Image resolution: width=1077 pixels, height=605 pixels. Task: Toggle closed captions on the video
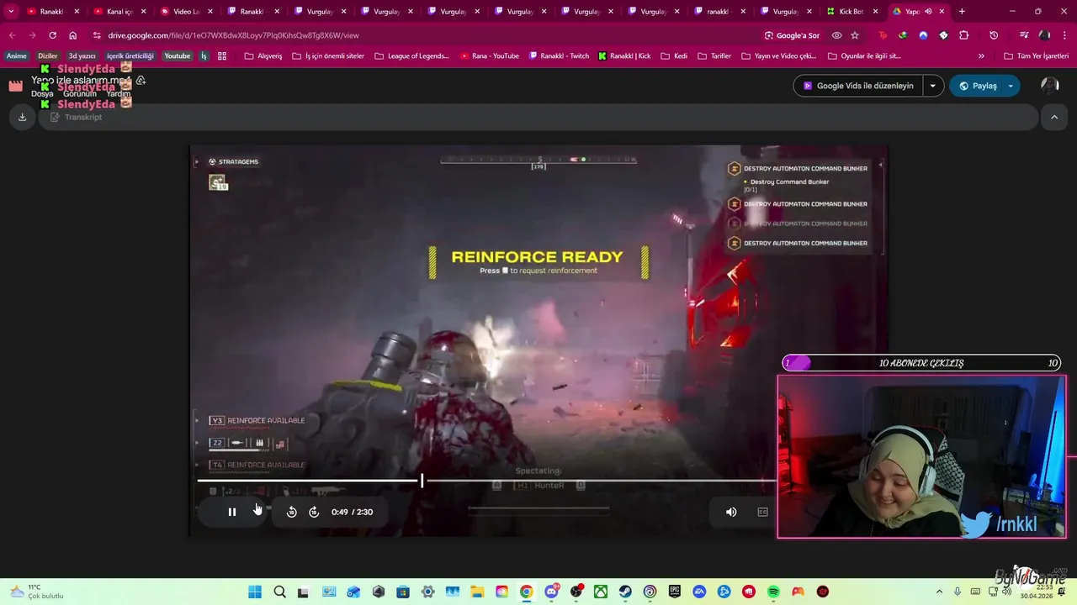[762, 512]
